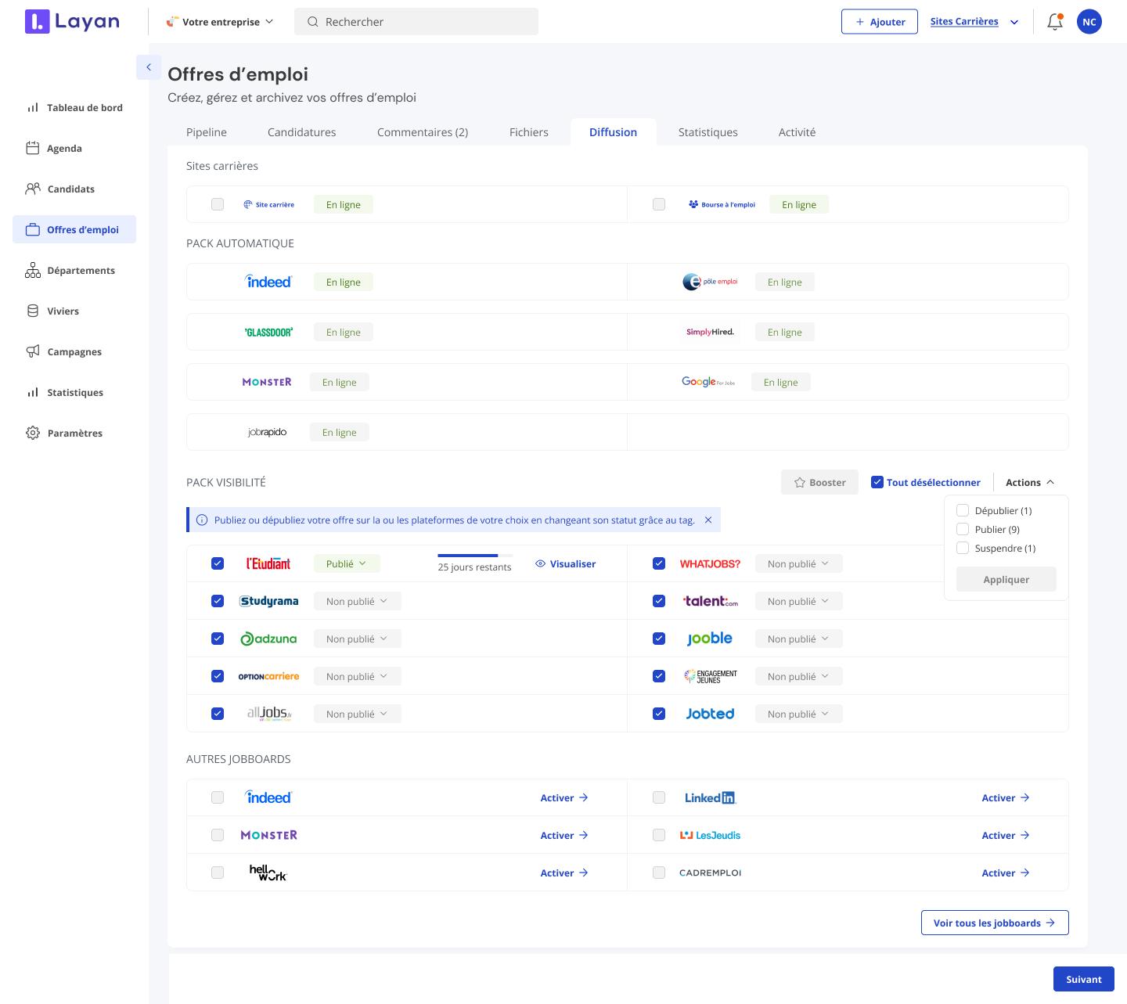Click the Ajouter button
Viewport: 1127px width, 1004px height.
[x=880, y=22]
